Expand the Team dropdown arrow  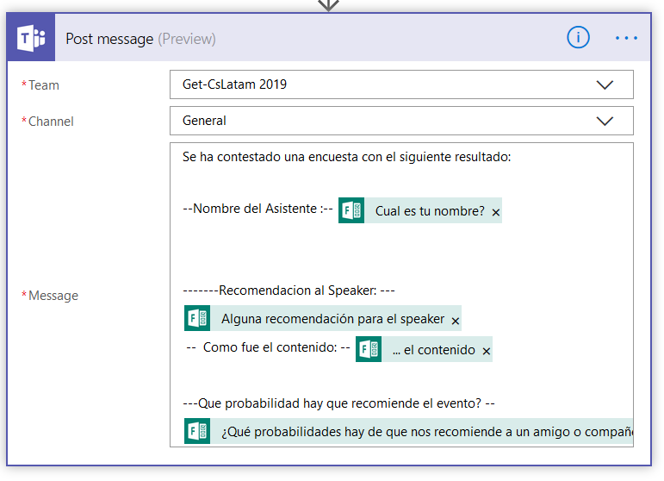[605, 85]
